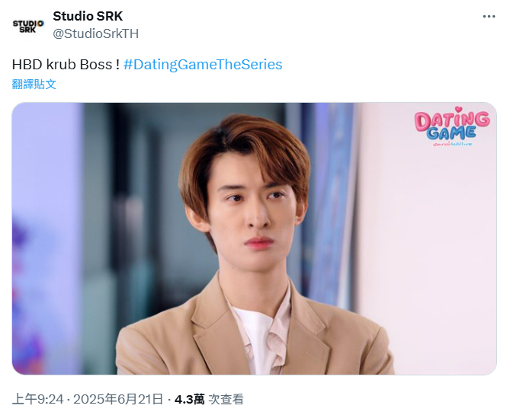Click 翻譯貼文 to translate the post
This screenshot has height=415, width=507.
coord(34,85)
